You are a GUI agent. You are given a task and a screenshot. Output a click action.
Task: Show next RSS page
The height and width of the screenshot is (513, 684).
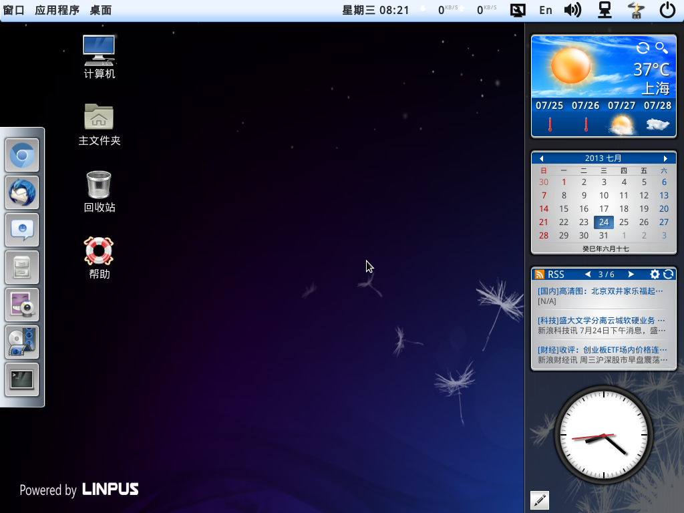pos(631,274)
